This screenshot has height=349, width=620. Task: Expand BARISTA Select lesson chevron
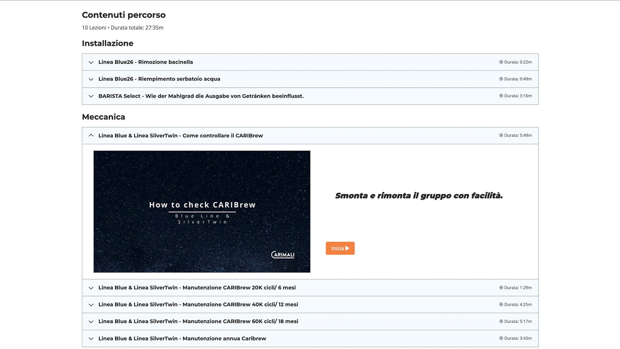pyautogui.click(x=91, y=96)
